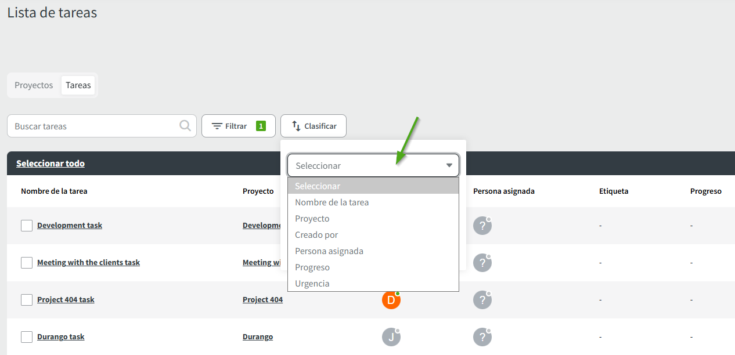Toggle the Durango task checkbox
The image size is (735, 355).
[x=27, y=337]
